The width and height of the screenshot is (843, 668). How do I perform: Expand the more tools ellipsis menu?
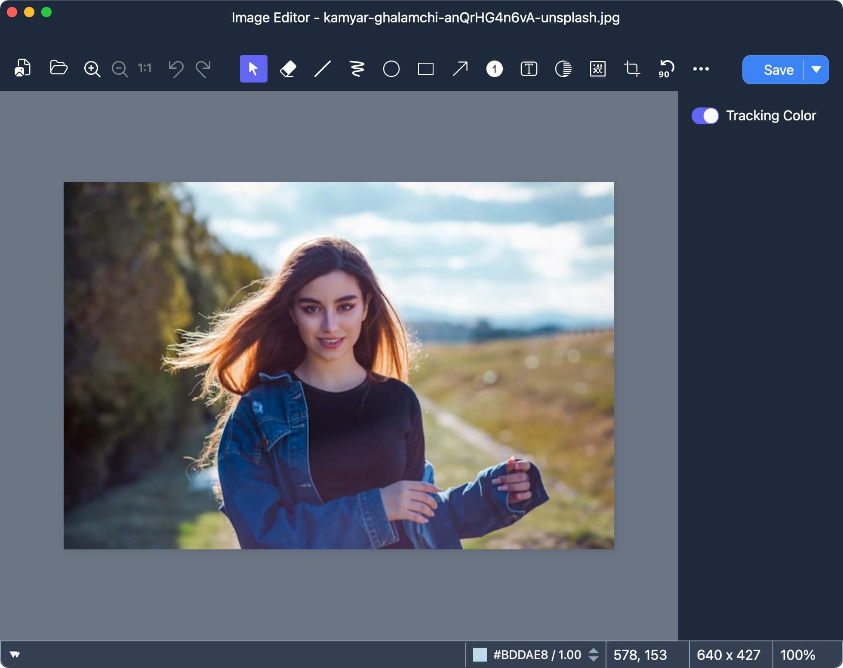[701, 68]
